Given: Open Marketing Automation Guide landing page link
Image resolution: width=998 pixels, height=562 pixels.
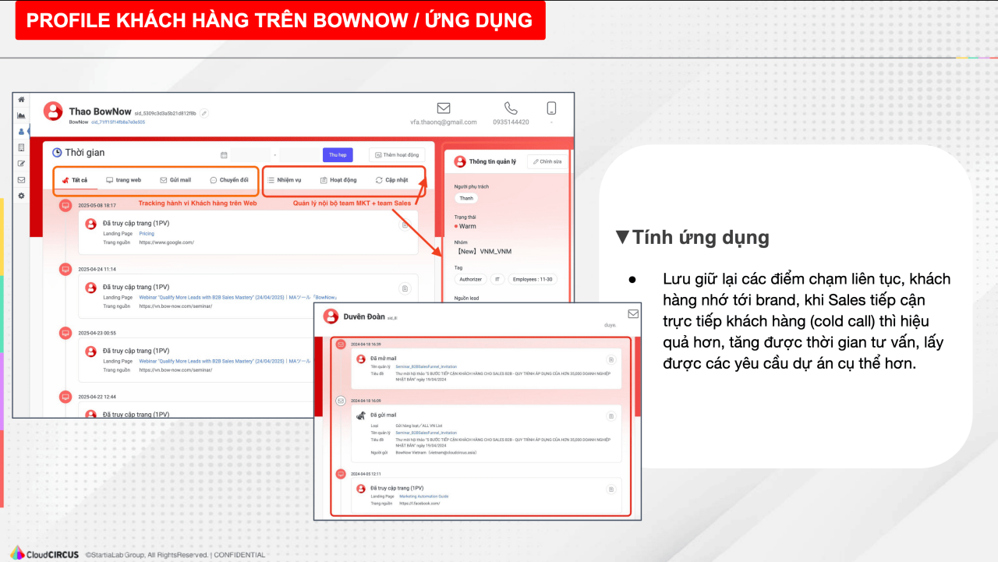Looking at the screenshot, I should (x=423, y=497).
